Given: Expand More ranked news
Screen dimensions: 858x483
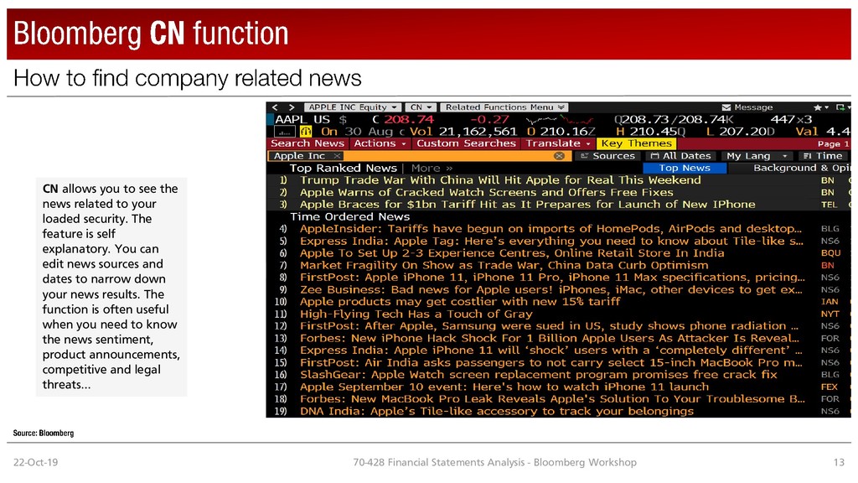Looking at the screenshot, I should coord(432,168).
